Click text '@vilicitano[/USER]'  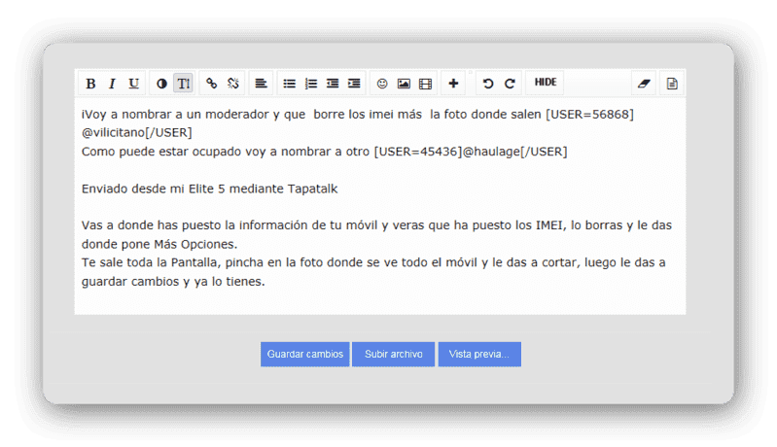pos(137,133)
